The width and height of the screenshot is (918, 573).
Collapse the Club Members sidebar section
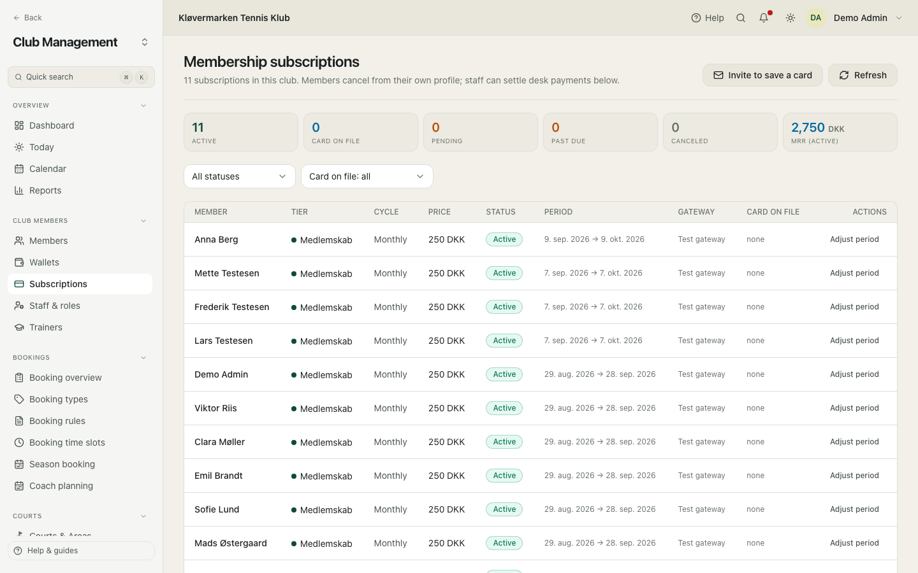[x=143, y=221]
